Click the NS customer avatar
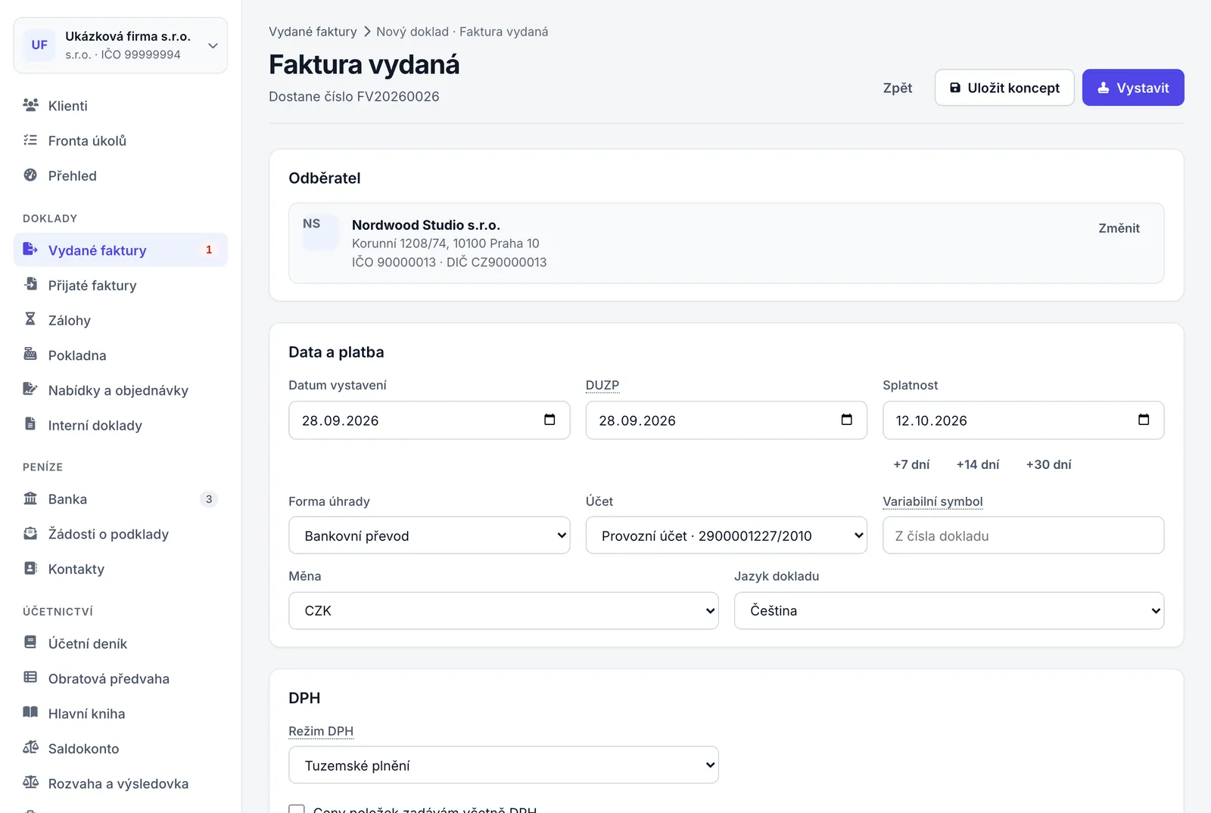The width and height of the screenshot is (1211, 813). [320, 232]
